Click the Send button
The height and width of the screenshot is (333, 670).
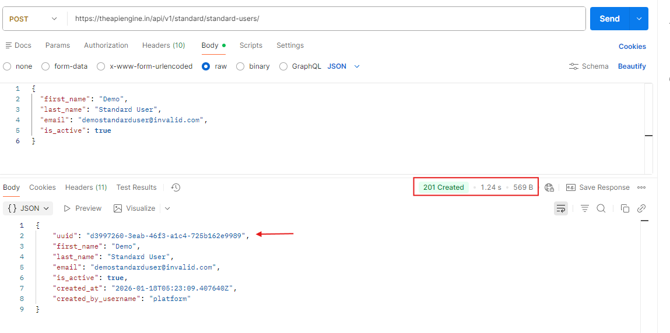[609, 19]
